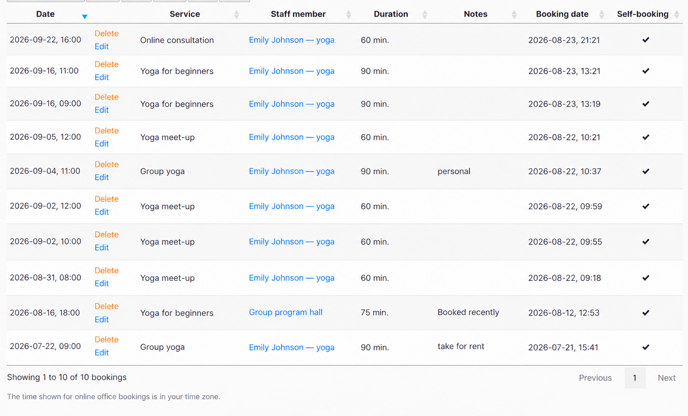
Task: Delete the 2026-09-16, 11:00 booking
Action: pyautogui.click(x=106, y=64)
